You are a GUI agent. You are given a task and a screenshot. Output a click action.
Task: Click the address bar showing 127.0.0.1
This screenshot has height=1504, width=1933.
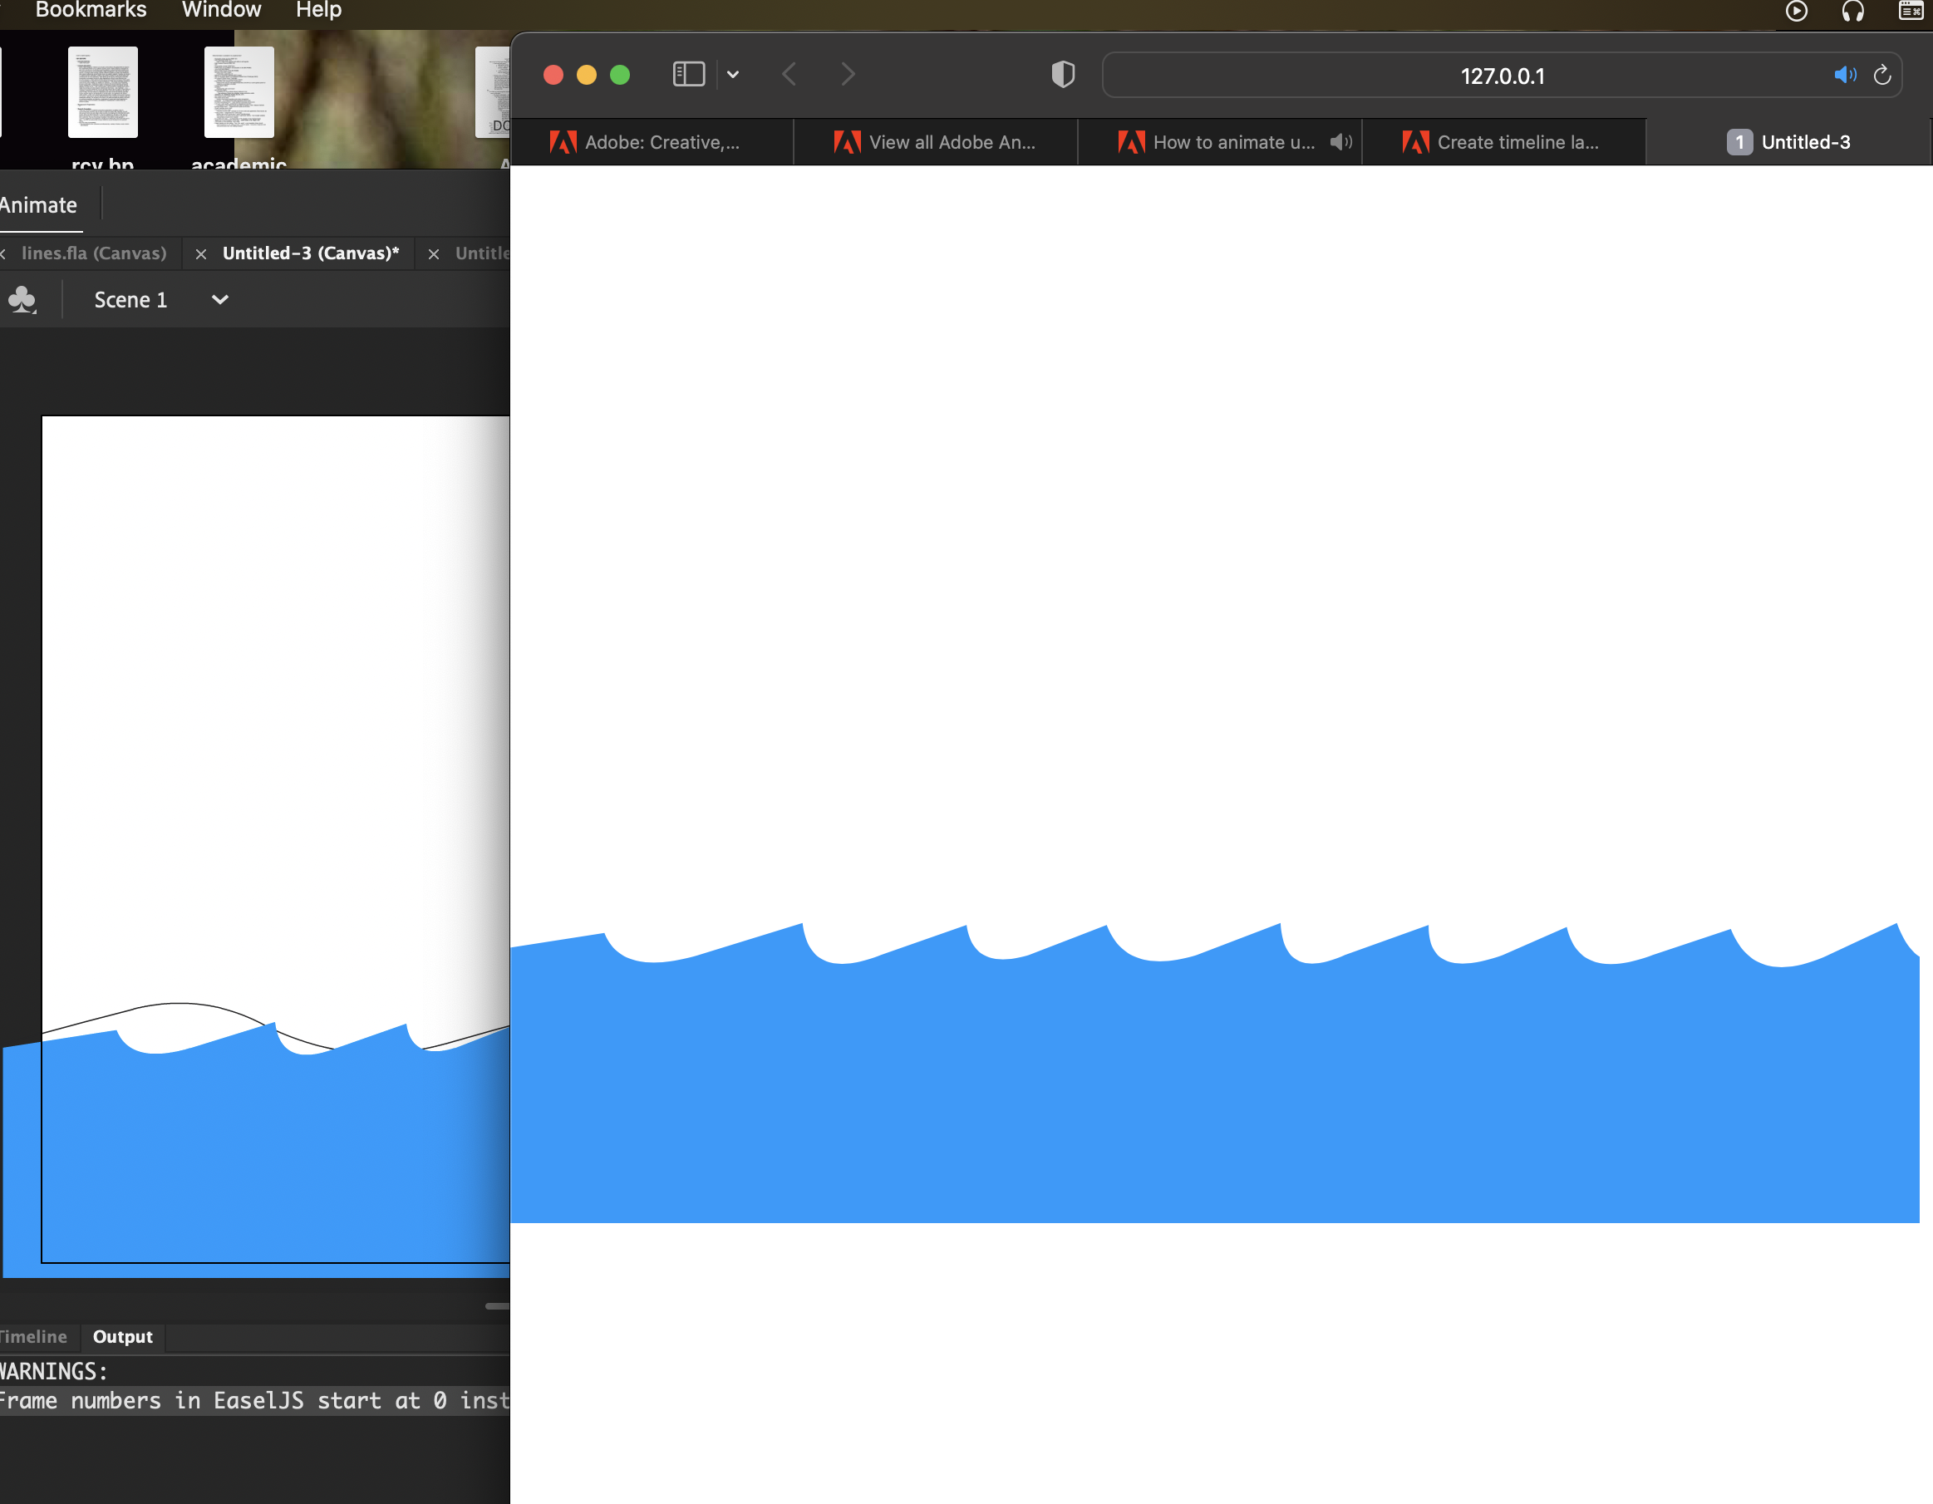coord(1502,76)
